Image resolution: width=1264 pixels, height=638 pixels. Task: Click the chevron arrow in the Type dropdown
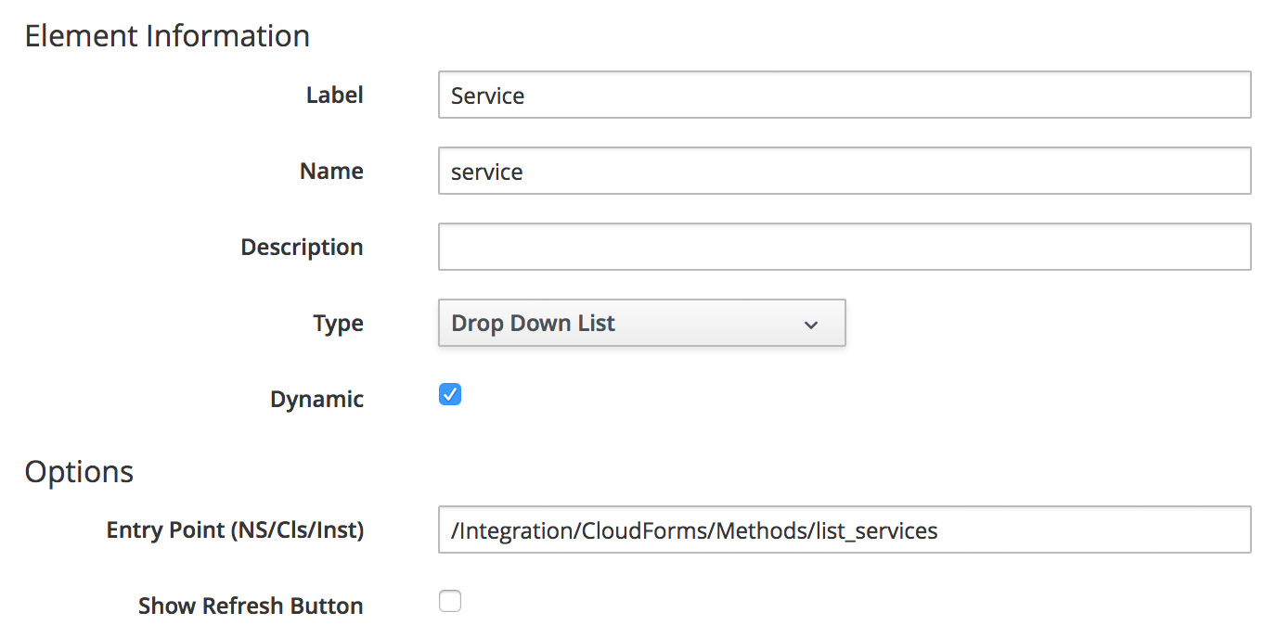pos(811,325)
